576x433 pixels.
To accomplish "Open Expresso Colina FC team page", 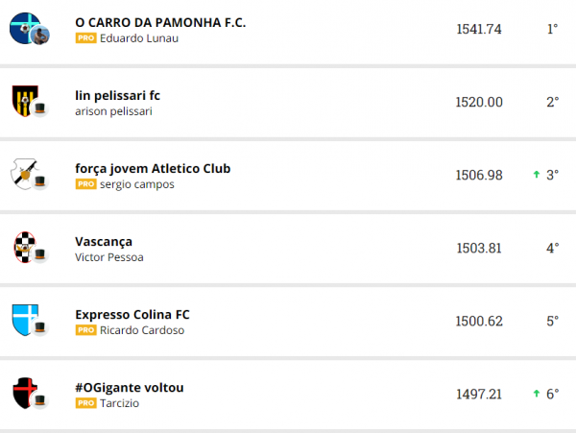I will 132,314.
